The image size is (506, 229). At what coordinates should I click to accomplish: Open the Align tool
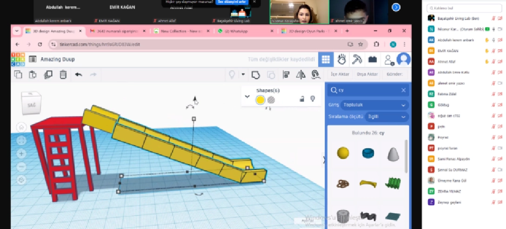point(286,75)
